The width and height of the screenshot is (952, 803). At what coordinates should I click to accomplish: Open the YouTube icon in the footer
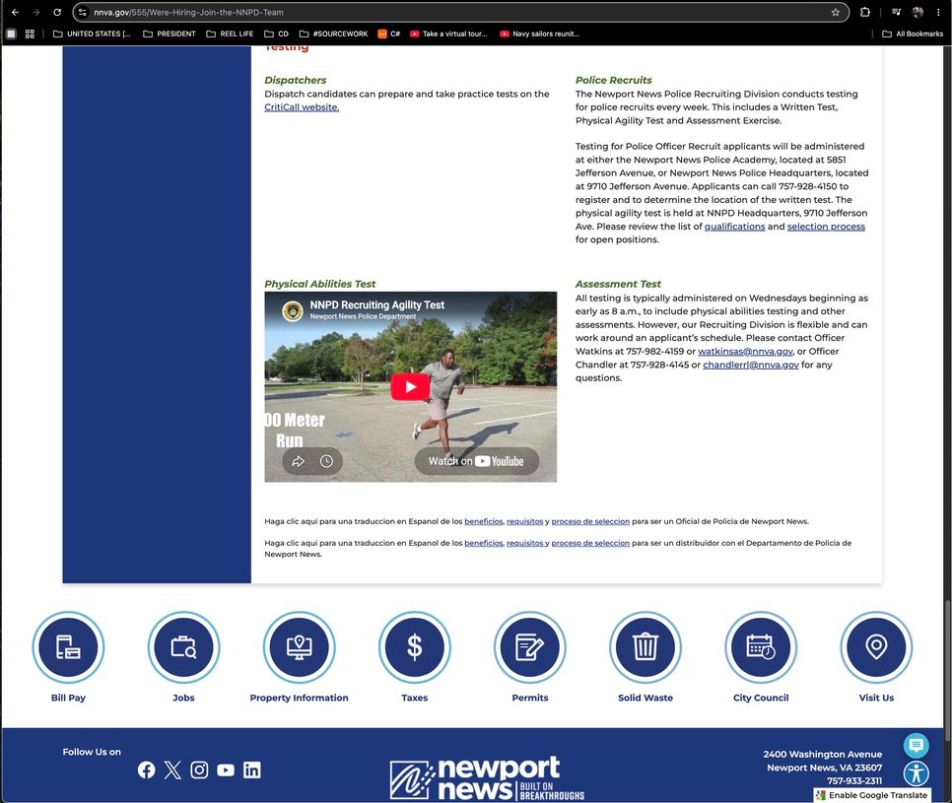tap(226, 770)
